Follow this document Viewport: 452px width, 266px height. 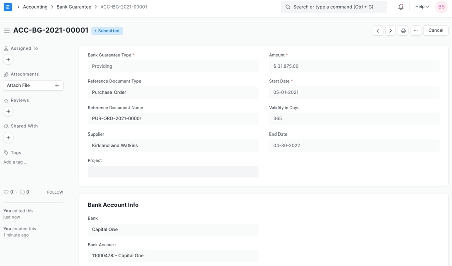pyautogui.click(x=55, y=192)
